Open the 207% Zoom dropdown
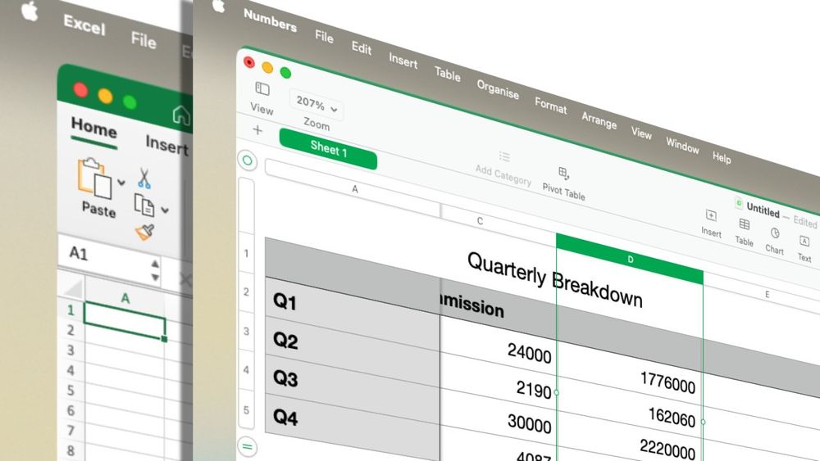This screenshot has width=820, height=461. click(x=317, y=105)
